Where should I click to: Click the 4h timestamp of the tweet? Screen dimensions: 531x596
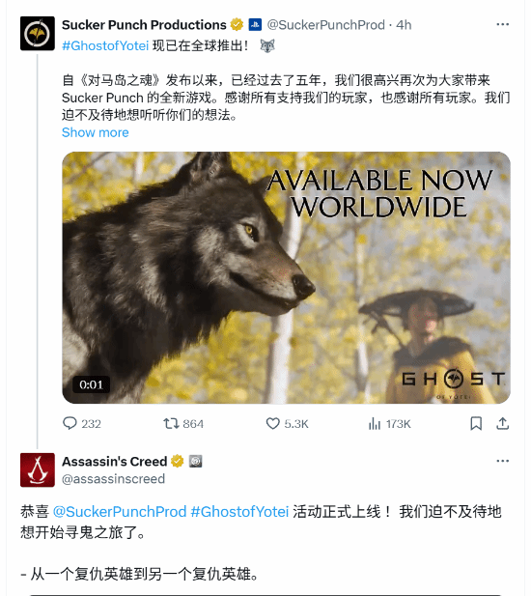[x=404, y=25]
